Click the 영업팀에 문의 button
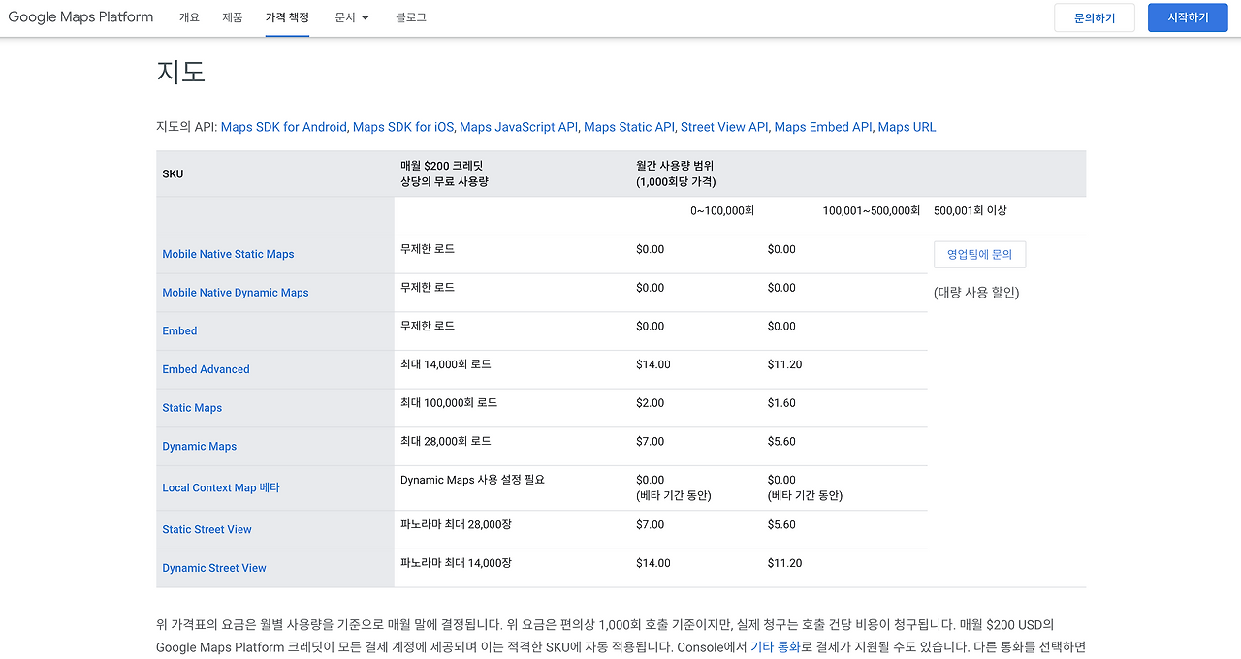Viewport: 1241px width, 659px height. pyautogui.click(x=979, y=255)
